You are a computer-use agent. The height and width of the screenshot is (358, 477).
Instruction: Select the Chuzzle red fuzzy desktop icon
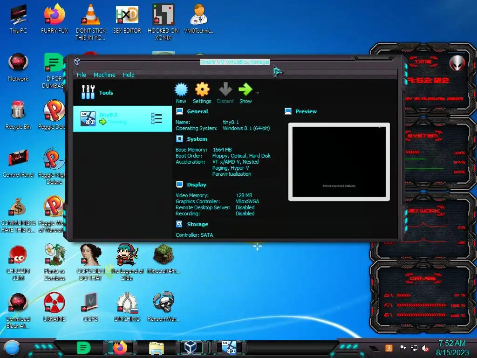tap(18, 262)
